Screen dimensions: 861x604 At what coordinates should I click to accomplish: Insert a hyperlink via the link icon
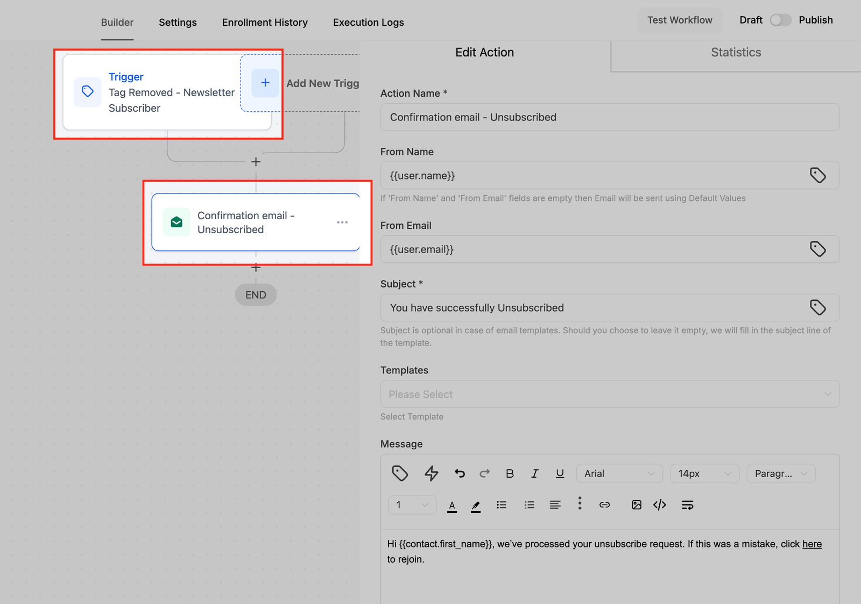point(604,505)
